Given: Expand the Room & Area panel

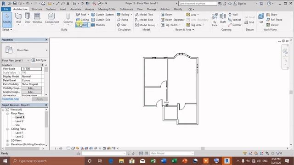Looking at the screenshot, I should point(185,29).
